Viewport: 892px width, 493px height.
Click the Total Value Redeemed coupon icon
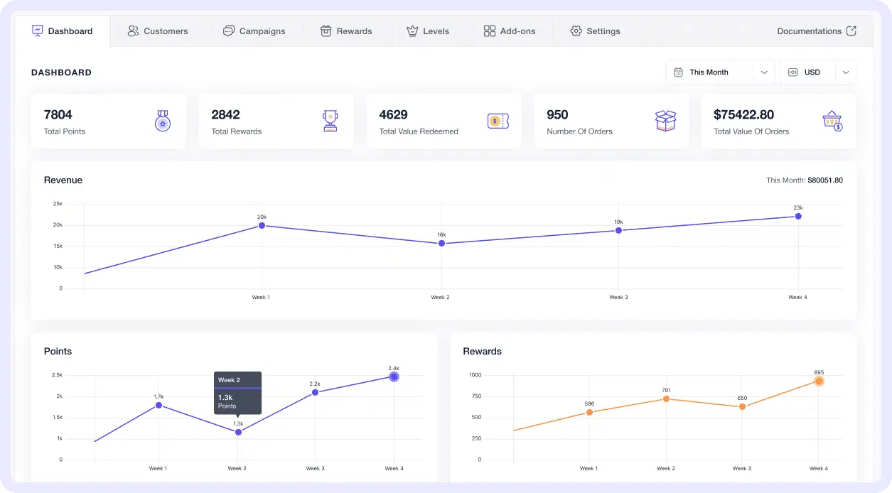pyautogui.click(x=498, y=121)
